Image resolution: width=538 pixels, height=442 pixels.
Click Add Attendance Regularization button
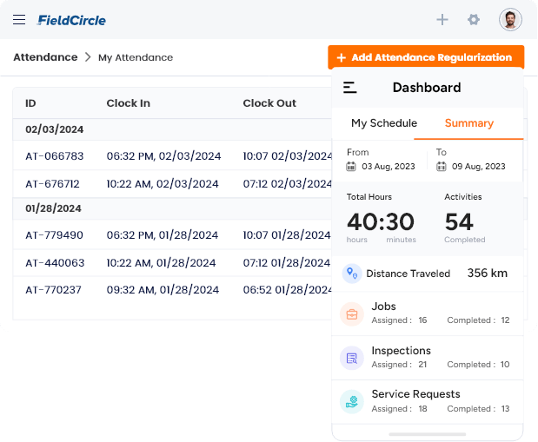click(426, 57)
